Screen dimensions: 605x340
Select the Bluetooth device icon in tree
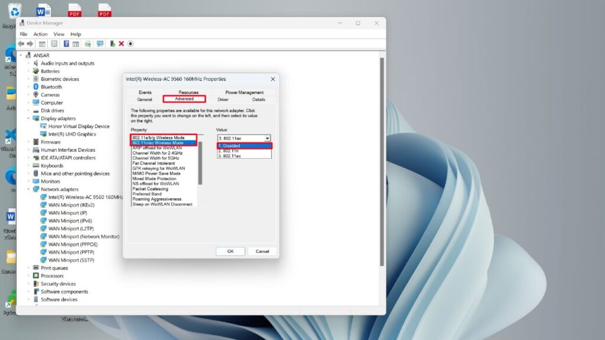pos(36,87)
